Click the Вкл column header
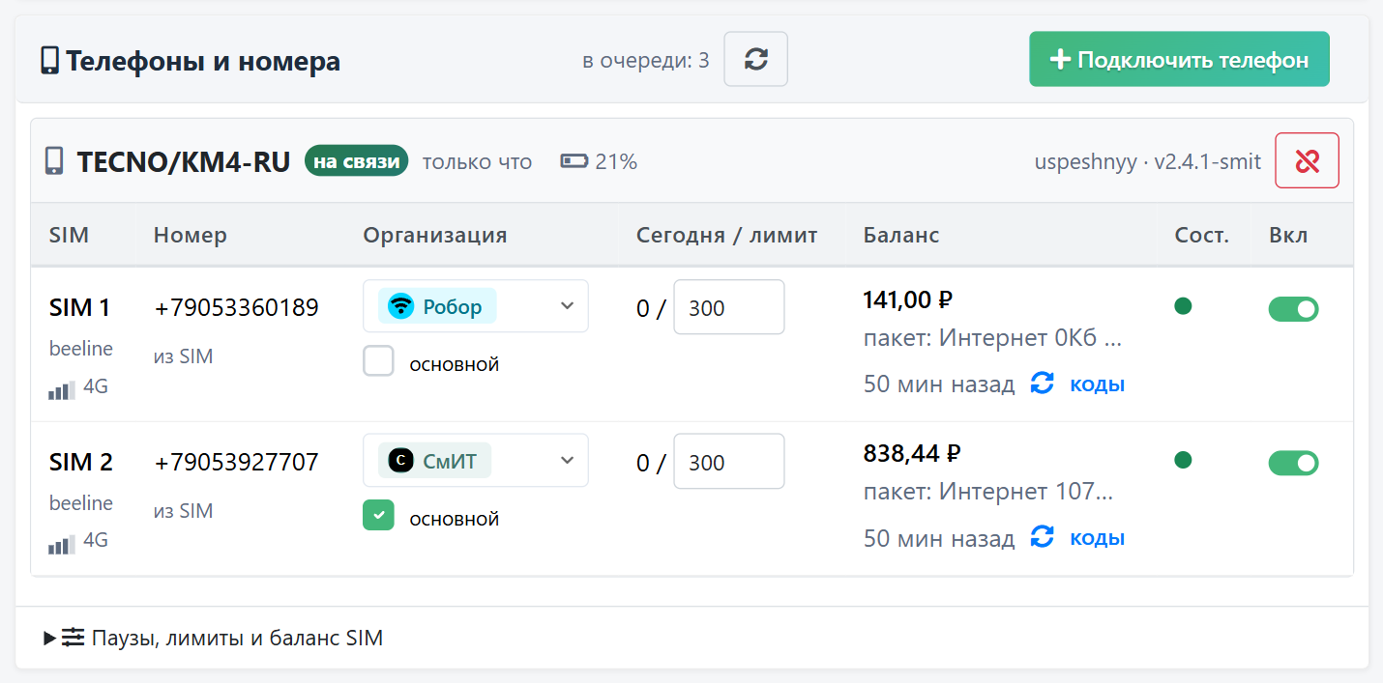This screenshot has height=683, width=1383. [1288, 235]
